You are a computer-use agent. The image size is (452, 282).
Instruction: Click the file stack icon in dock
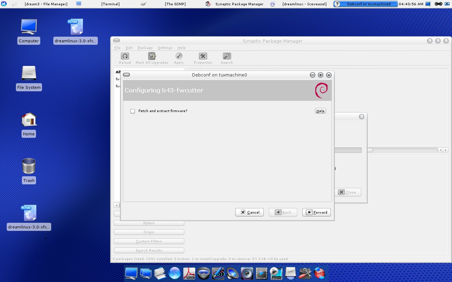(x=160, y=273)
